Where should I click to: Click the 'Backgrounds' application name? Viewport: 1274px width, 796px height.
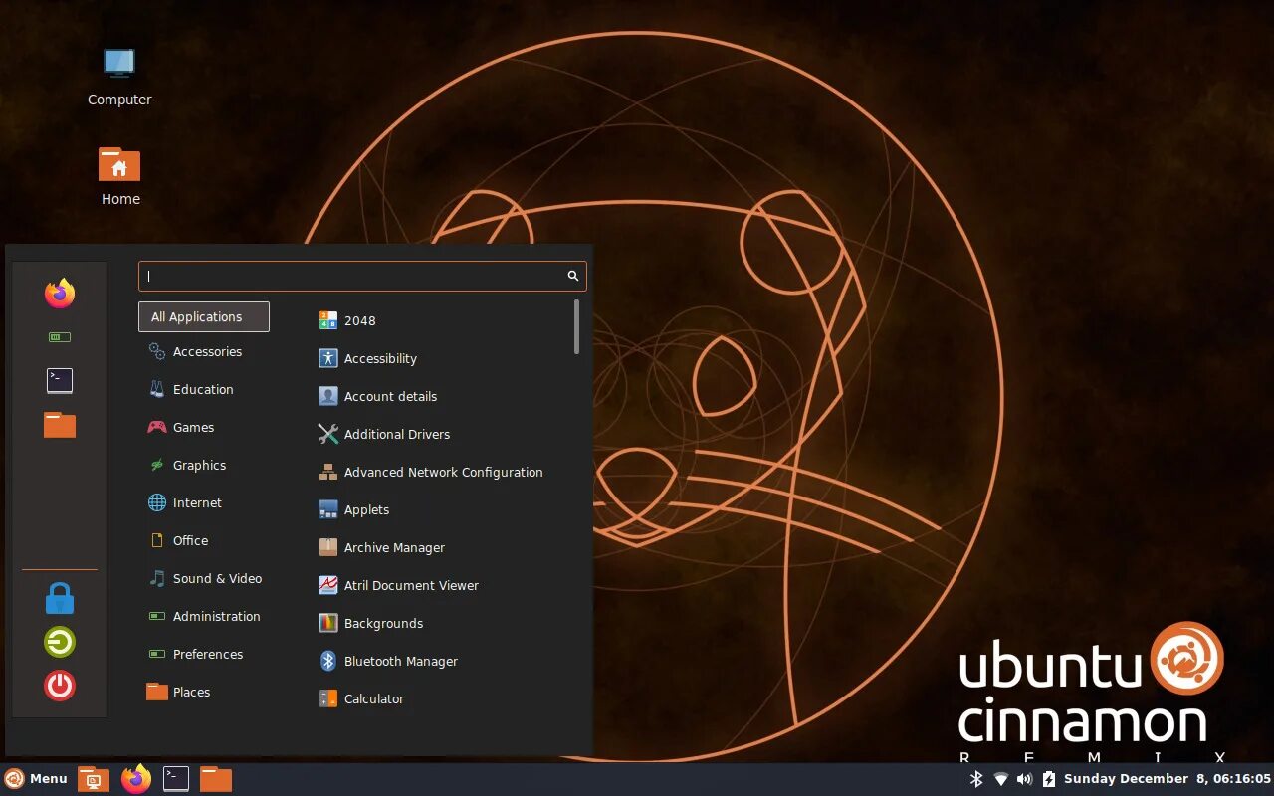(383, 623)
